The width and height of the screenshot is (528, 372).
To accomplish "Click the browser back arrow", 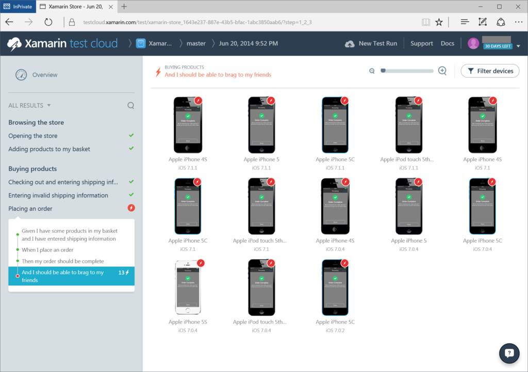I will tap(9, 22).
